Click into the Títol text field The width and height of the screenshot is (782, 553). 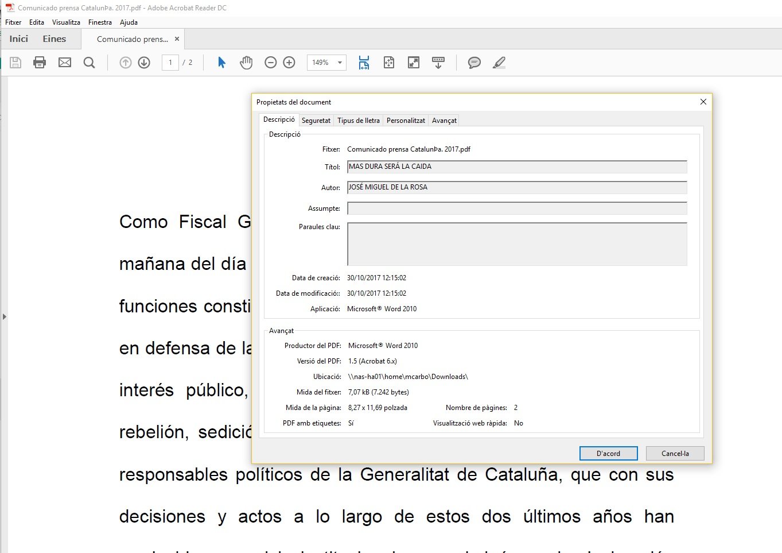pyautogui.click(x=516, y=167)
